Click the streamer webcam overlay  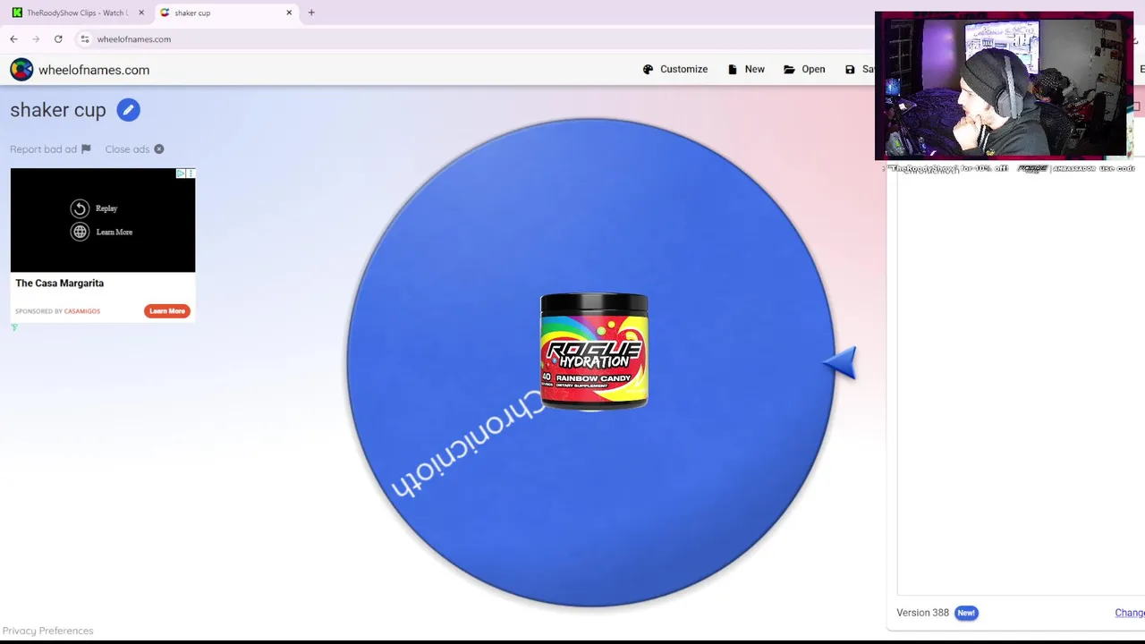1004,86
